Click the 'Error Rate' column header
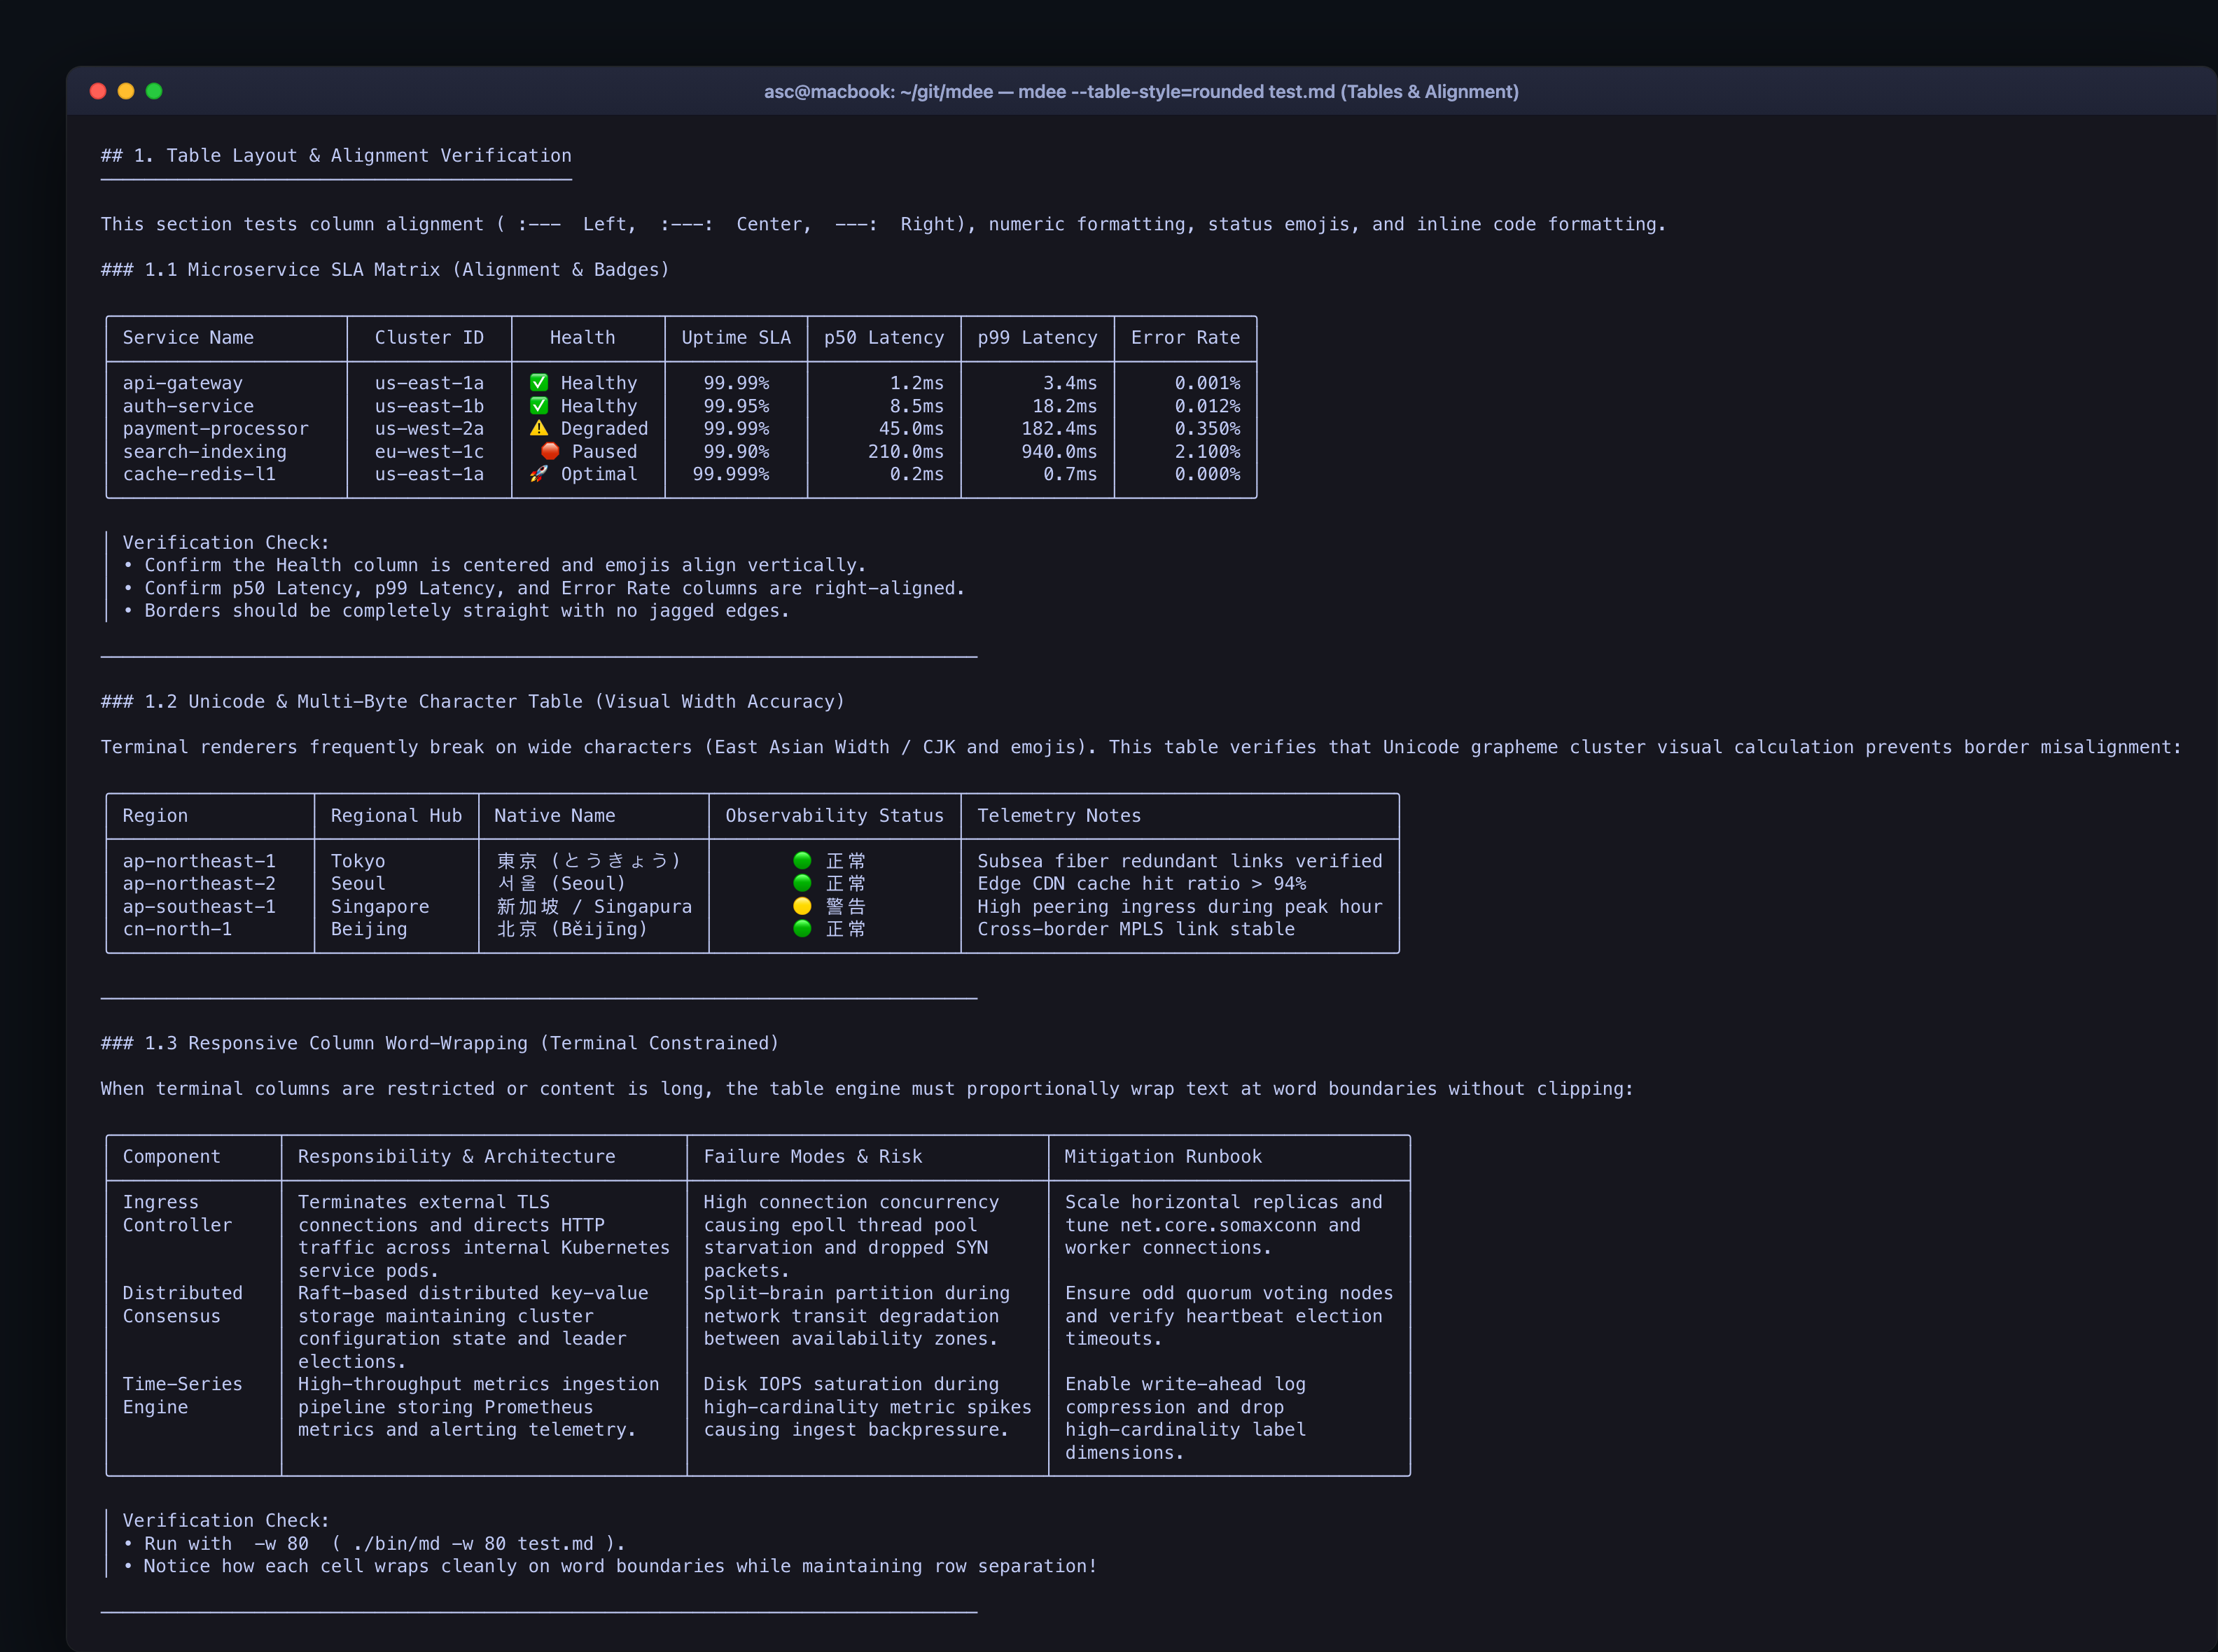The width and height of the screenshot is (2218, 1652). (x=1185, y=338)
